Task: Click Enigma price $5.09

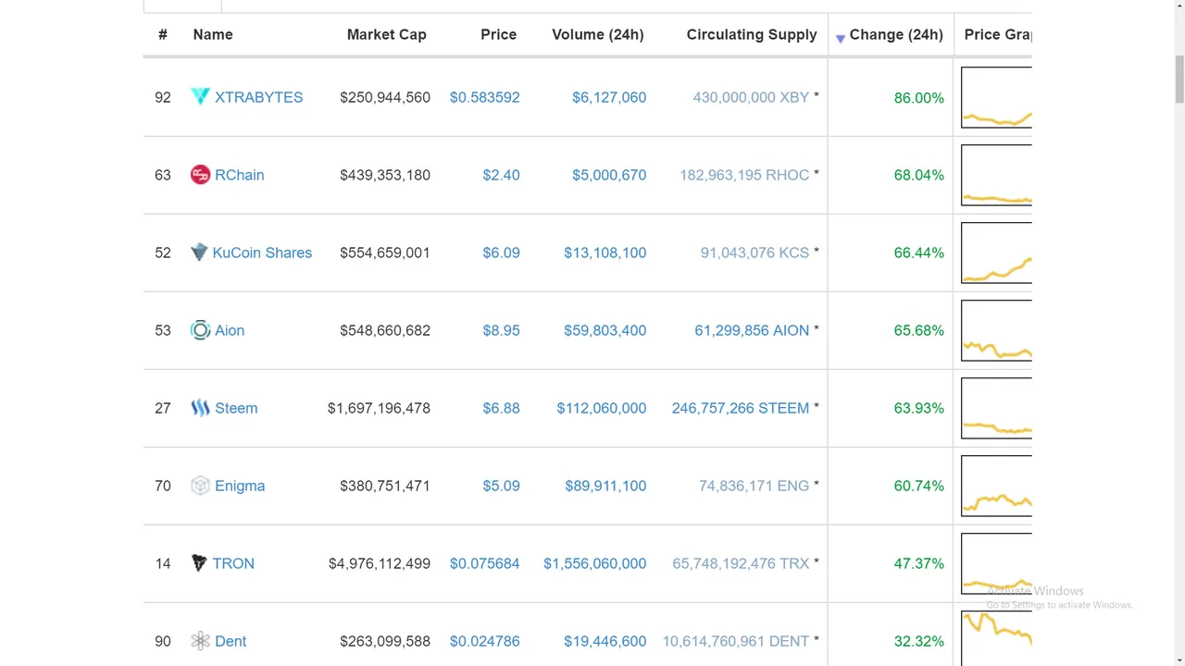Action: [501, 486]
